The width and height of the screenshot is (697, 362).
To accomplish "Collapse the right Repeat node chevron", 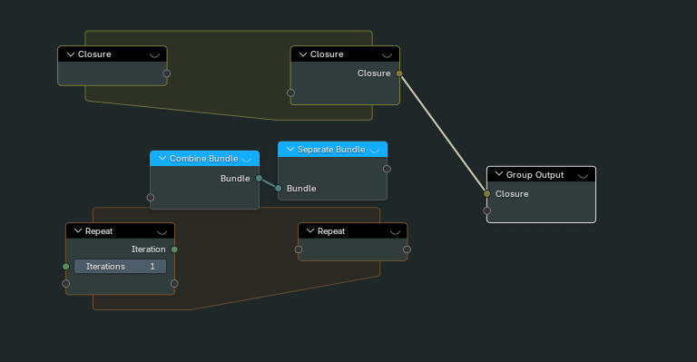I will point(310,231).
